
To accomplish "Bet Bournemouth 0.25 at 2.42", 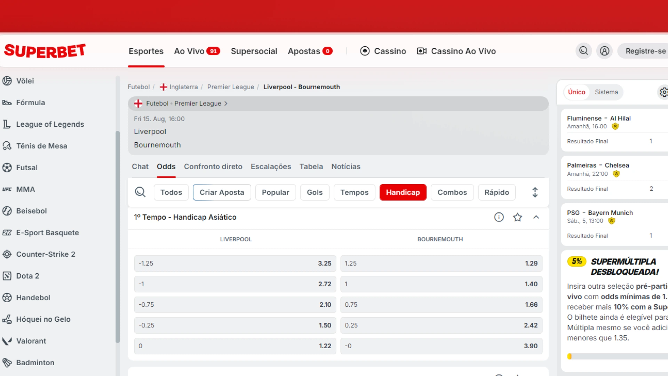I will click(441, 325).
